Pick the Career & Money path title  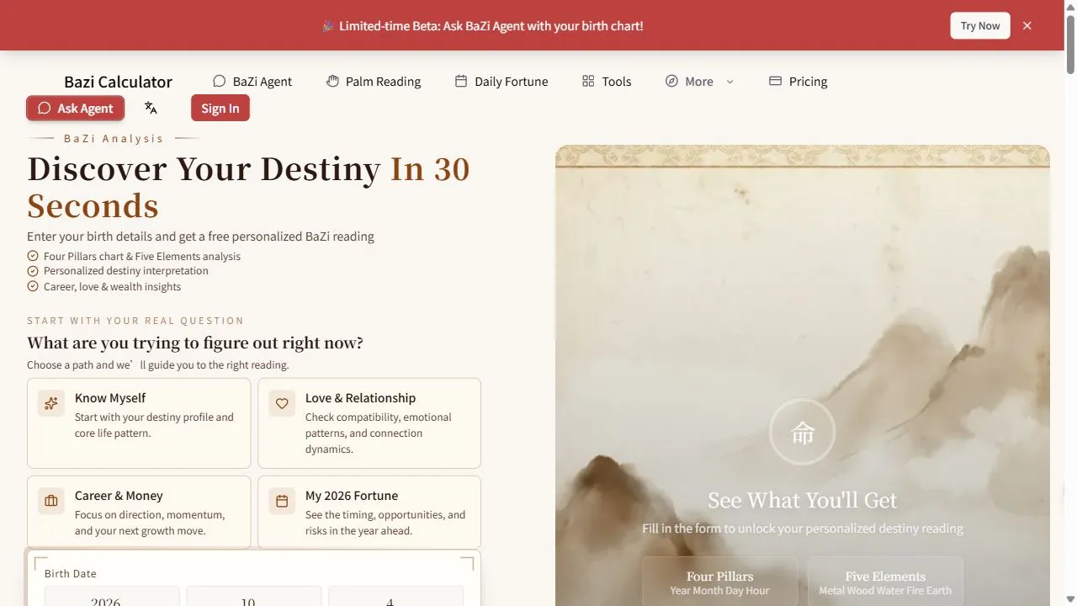tap(119, 496)
